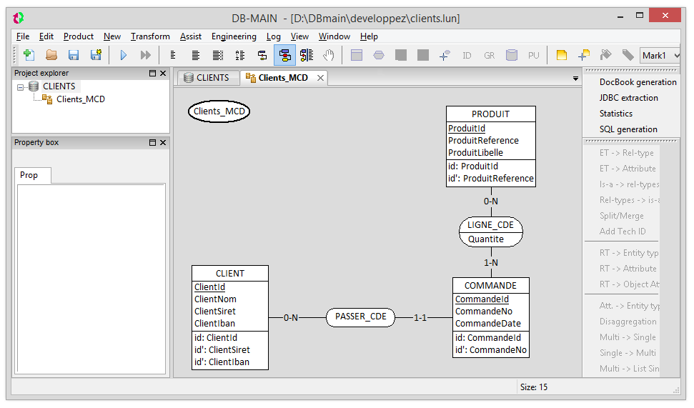The image size is (694, 408).
Task: Select the text standard view icon
Action: [x=195, y=55]
